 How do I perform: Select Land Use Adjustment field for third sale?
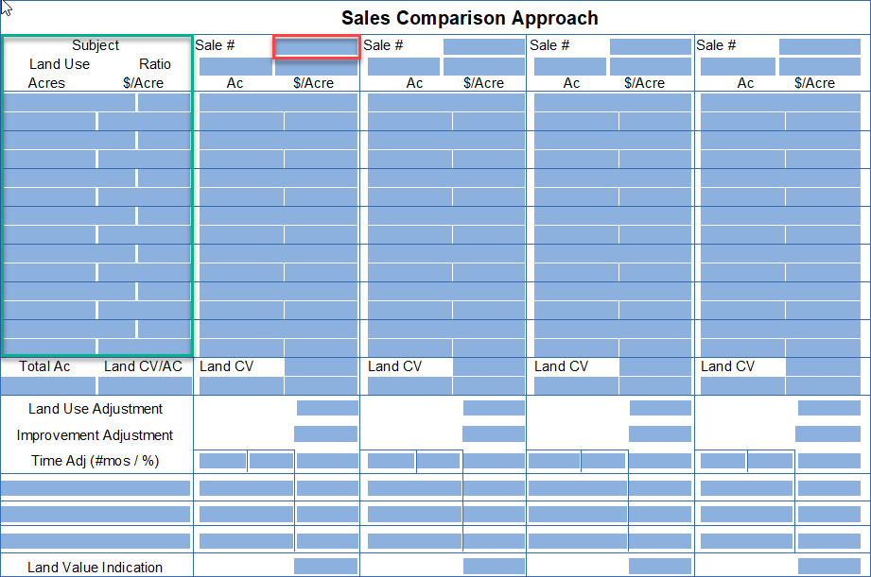coord(660,408)
